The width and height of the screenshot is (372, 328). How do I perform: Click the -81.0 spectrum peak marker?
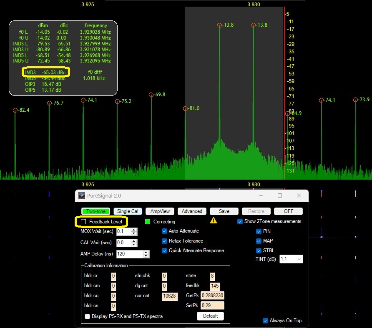pos(185,109)
